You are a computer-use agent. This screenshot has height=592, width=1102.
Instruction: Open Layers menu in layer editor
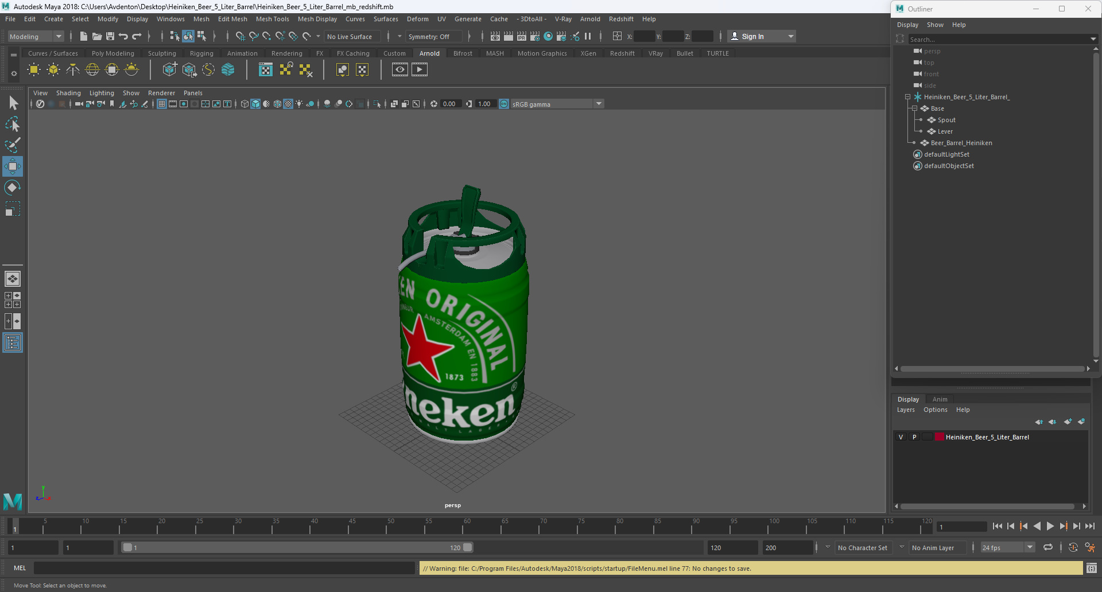pos(906,410)
